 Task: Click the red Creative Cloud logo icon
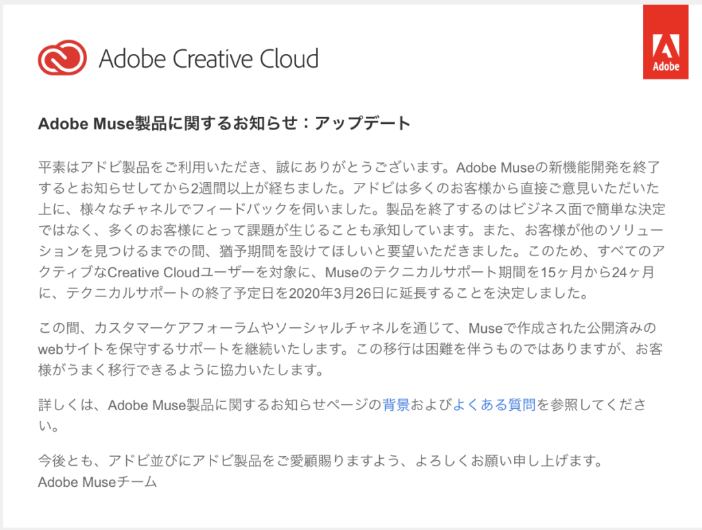62,58
